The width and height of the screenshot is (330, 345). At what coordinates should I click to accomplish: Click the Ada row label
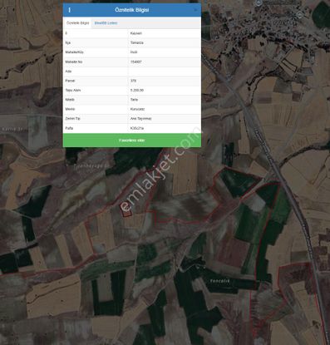pyautogui.click(x=68, y=71)
